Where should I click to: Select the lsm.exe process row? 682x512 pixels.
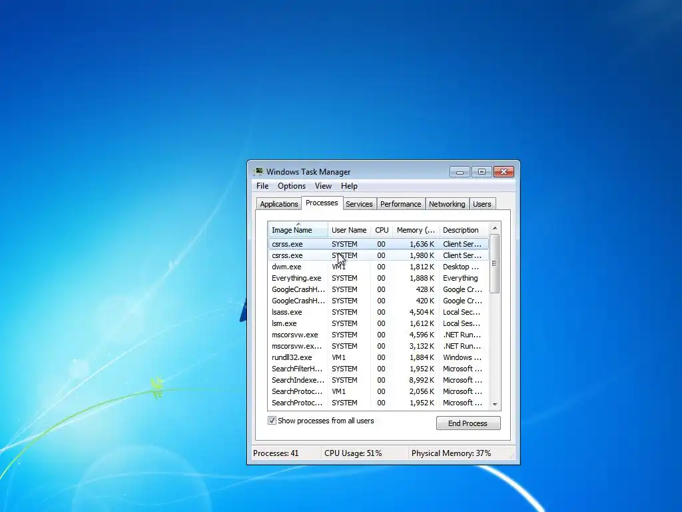pos(378,323)
